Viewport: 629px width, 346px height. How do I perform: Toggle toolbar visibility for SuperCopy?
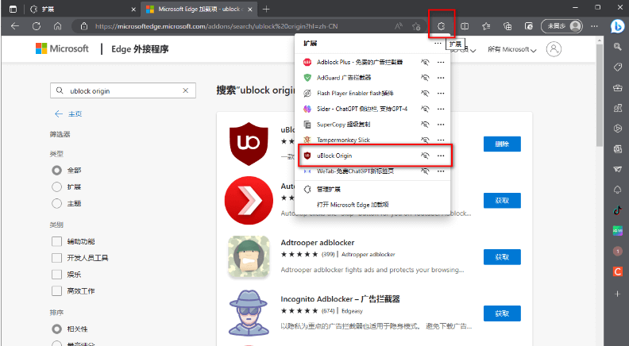click(x=425, y=125)
